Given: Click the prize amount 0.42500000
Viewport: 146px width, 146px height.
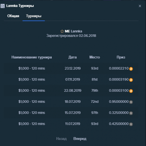Looking at the screenshot, I should (119, 124).
